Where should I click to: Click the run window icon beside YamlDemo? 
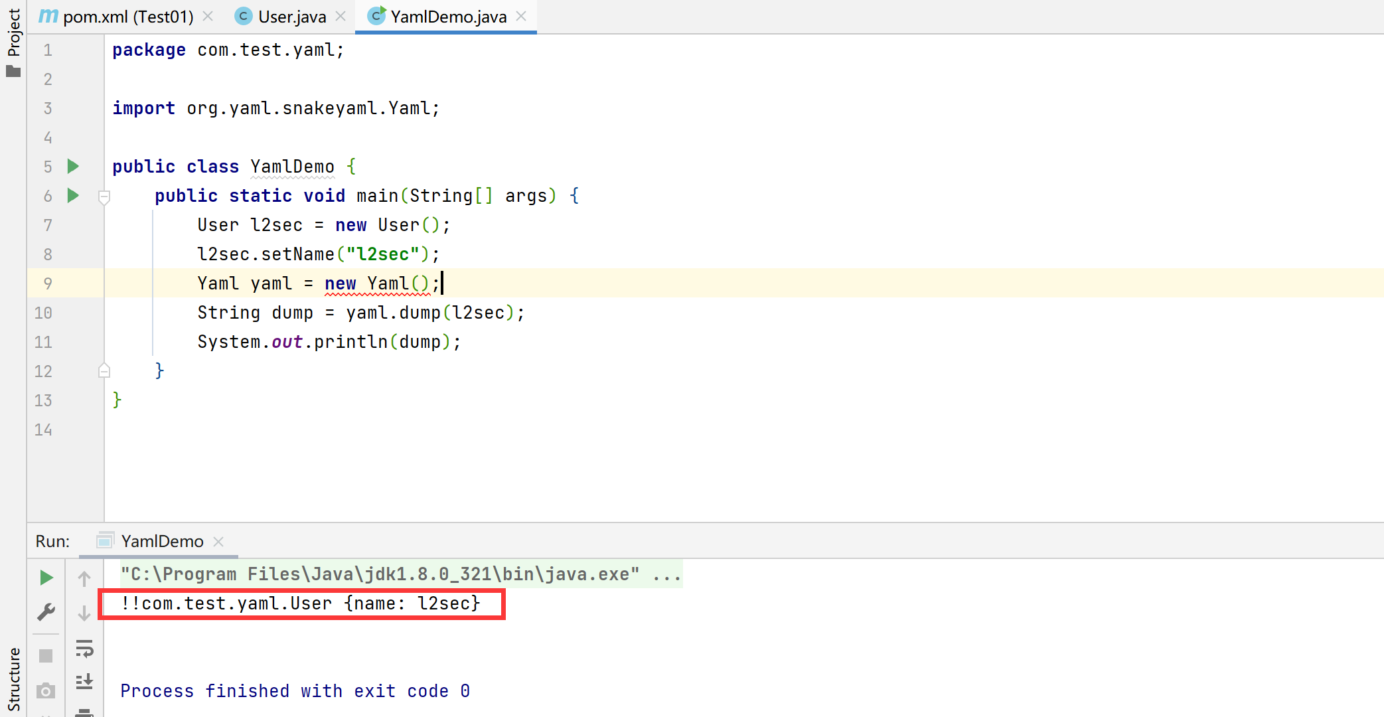pos(105,541)
